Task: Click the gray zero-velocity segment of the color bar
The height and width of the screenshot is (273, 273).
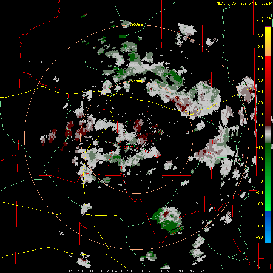Action: tap(268, 134)
